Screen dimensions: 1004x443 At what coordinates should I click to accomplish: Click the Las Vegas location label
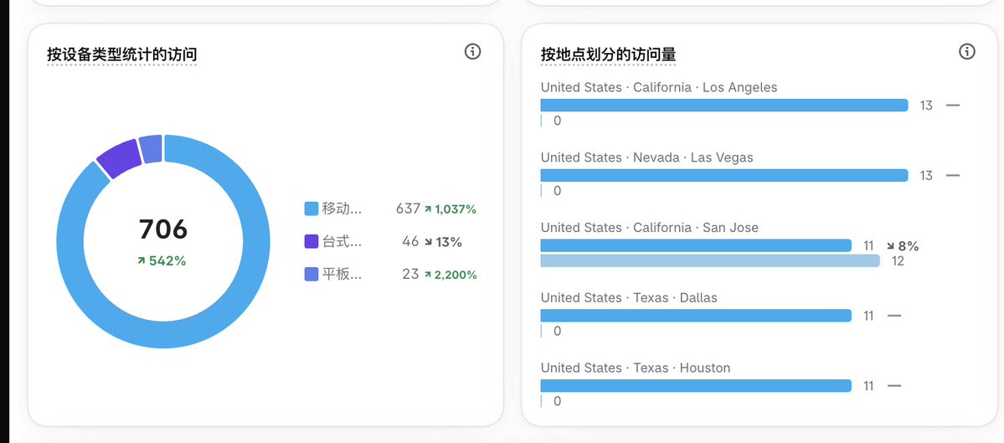646,157
